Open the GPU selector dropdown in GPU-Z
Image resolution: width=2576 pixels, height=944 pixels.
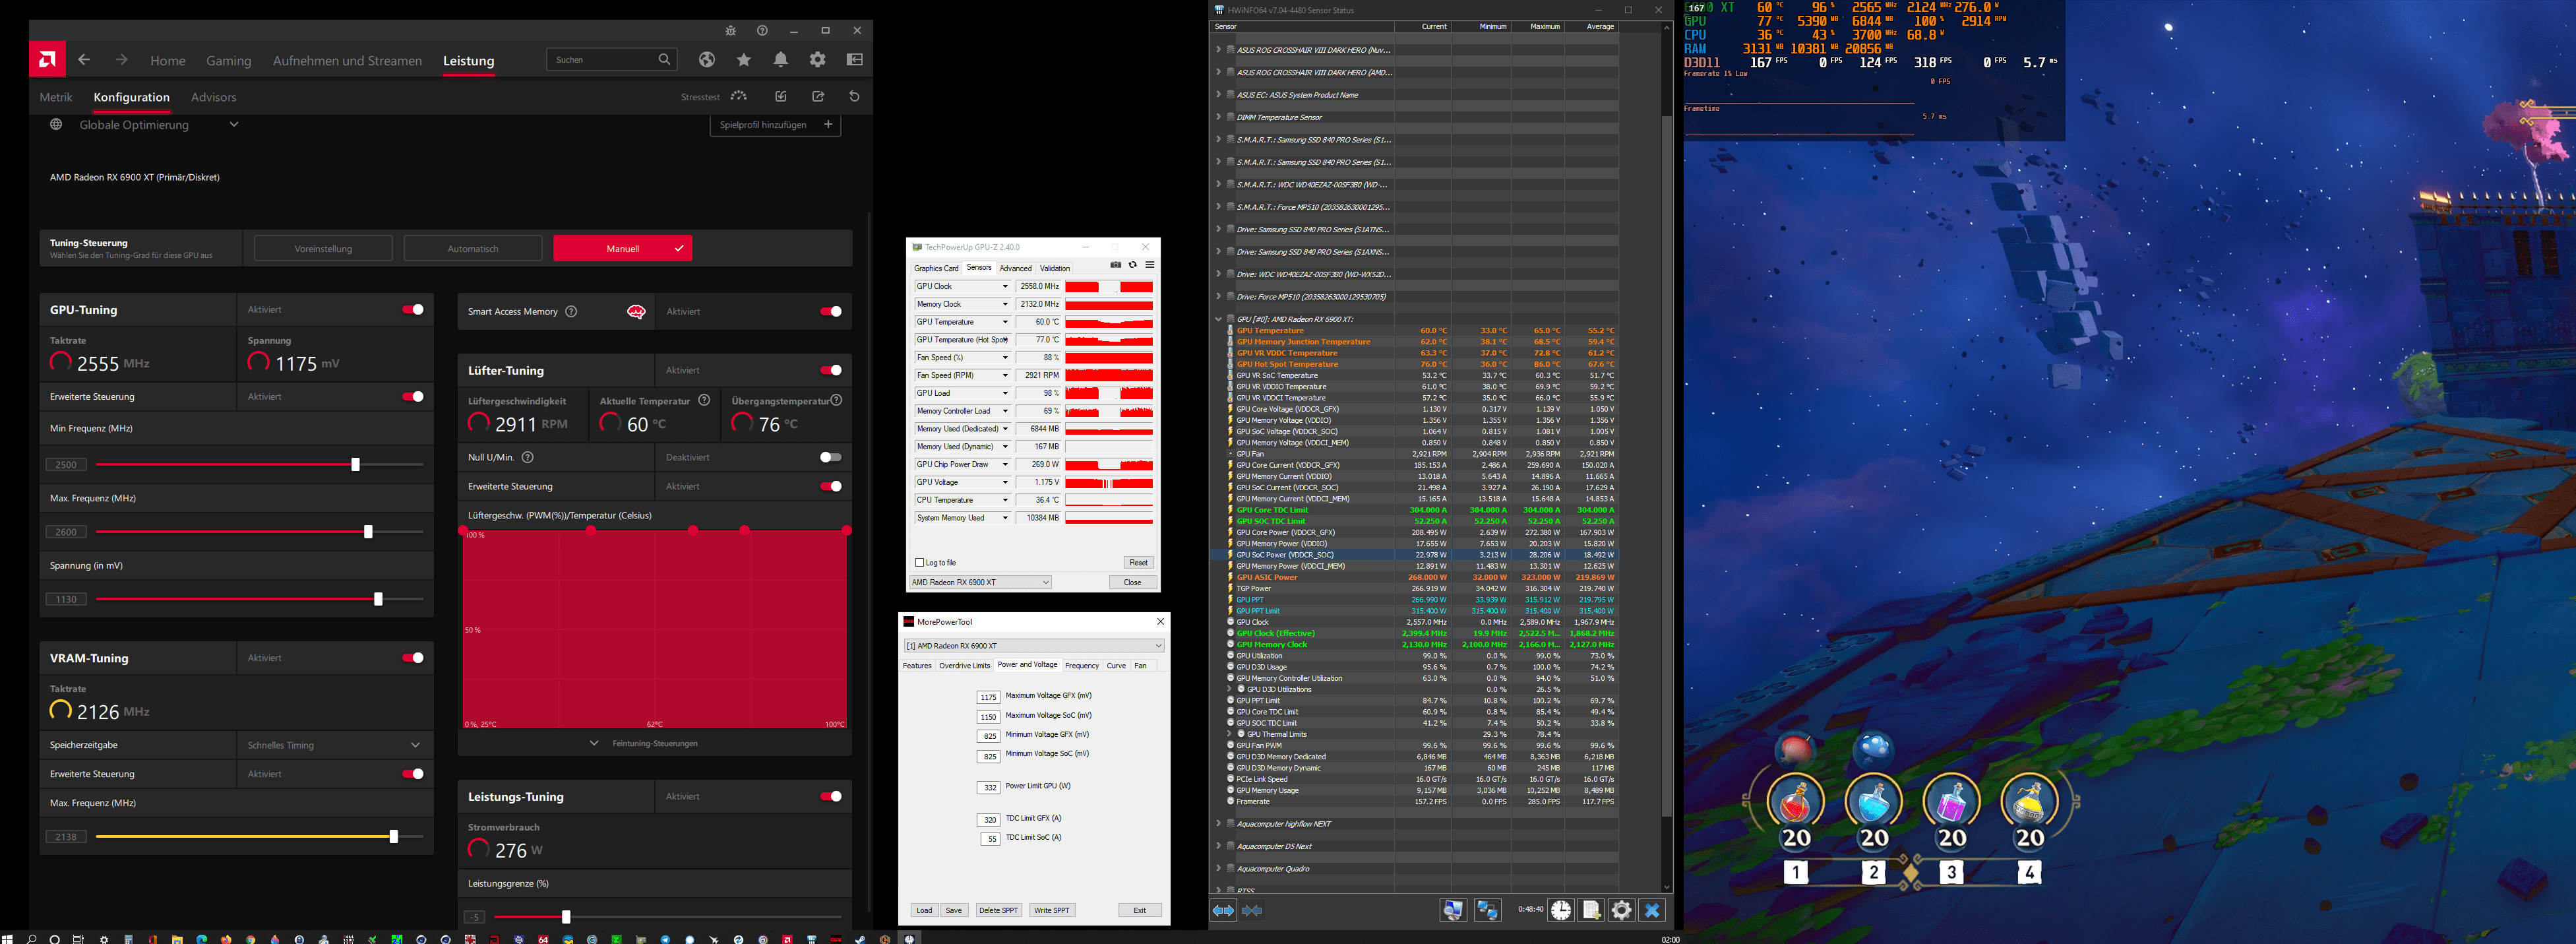(x=980, y=582)
